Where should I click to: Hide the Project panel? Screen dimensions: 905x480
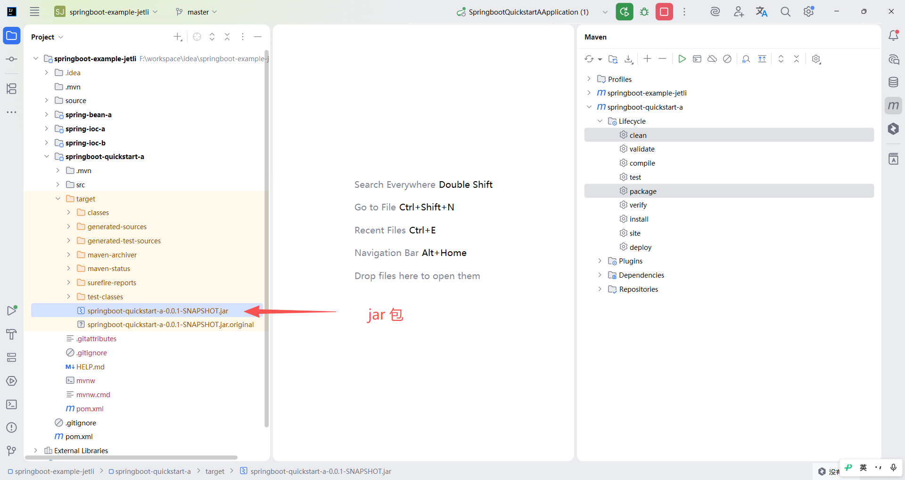pos(258,37)
